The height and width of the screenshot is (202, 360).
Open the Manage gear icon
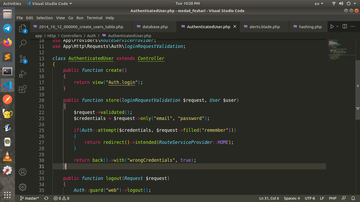click(x=23, y=187)
